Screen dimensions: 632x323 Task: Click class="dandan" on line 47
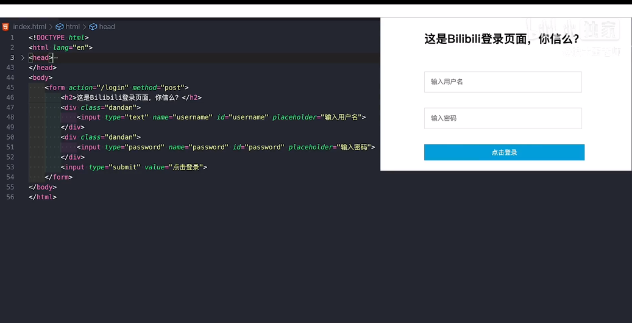(109, 107)
